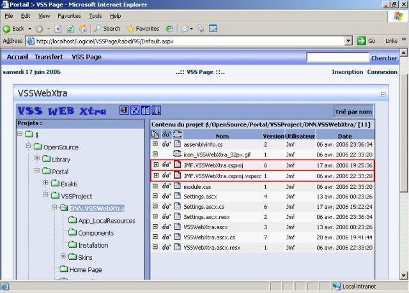Click the glasses icon in the file list header
409x293 pixels.
pos(166,135)
